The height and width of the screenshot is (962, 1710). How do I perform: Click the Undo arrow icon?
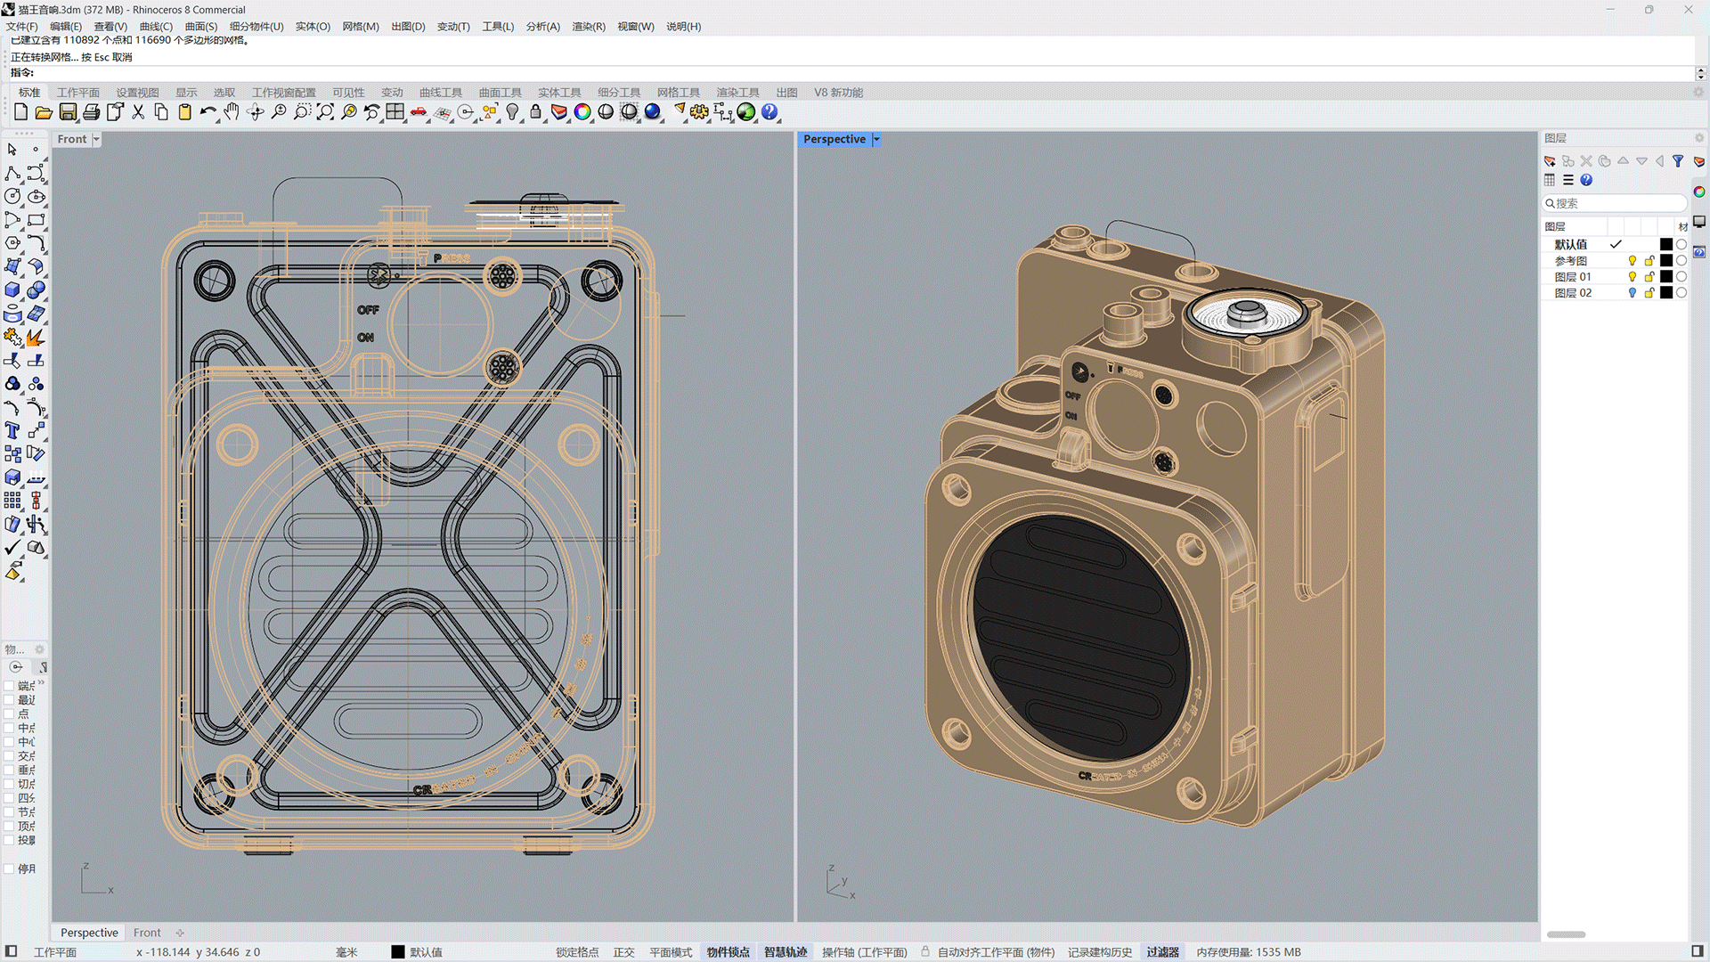point(208,112)
